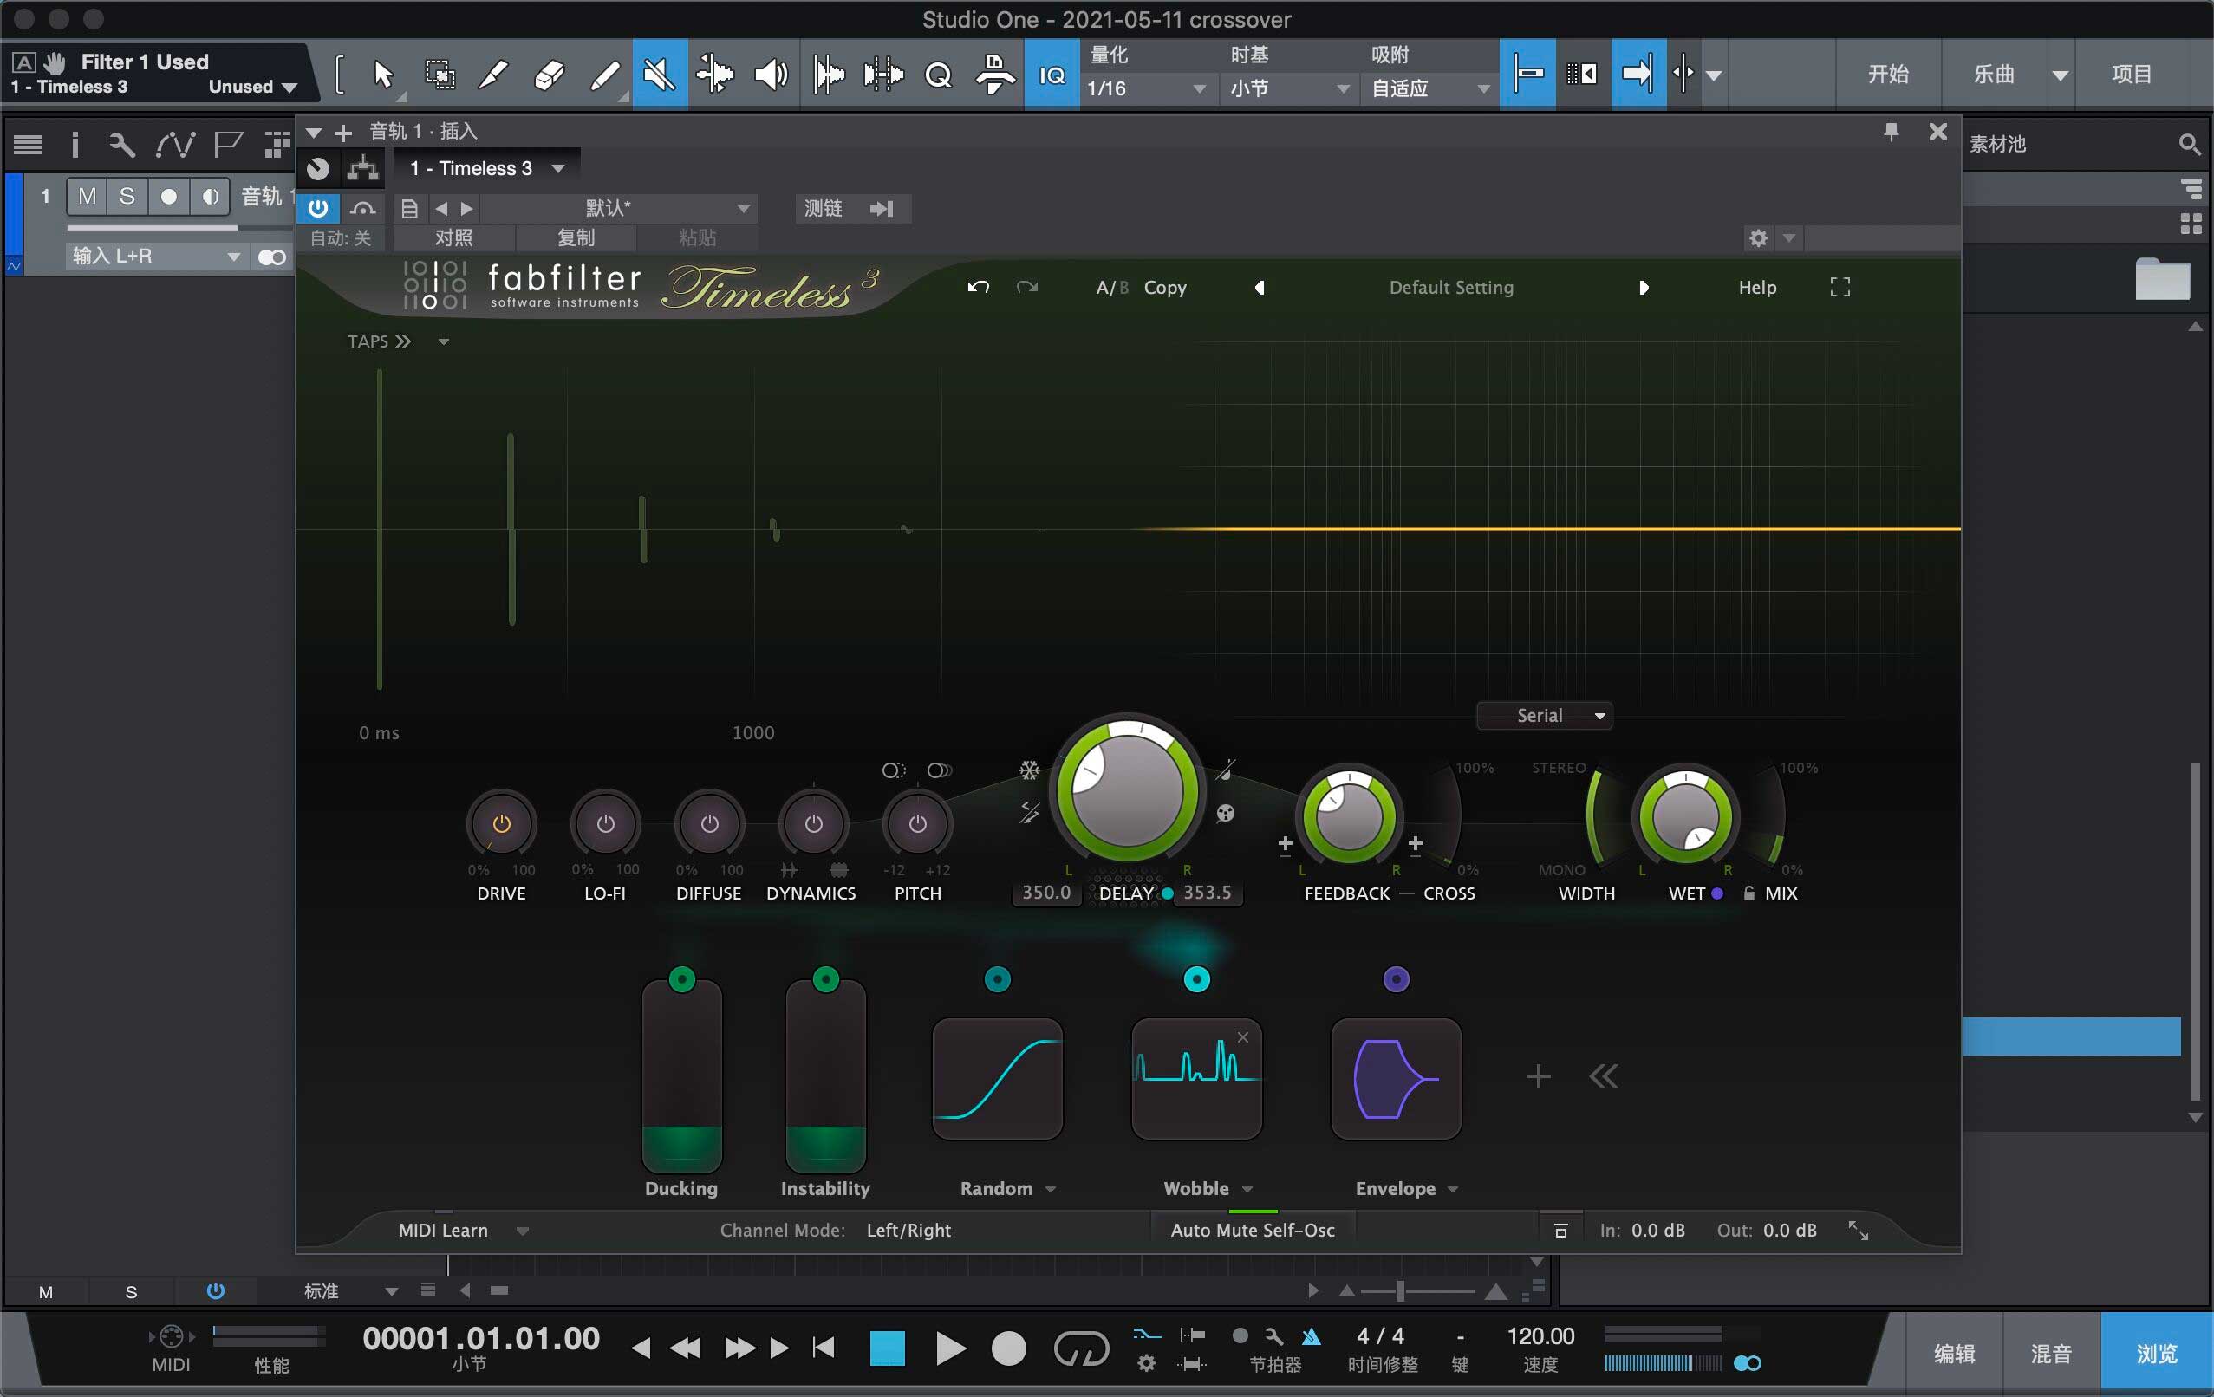The image size is (2214, 1397).
Task: Arm record on track 1
Action: tap(168, 196)
